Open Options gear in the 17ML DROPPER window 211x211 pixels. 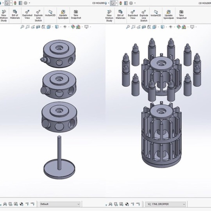[131, 3]
